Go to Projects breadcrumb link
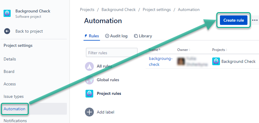The height and width of the screenshot is (123, 259). (87, 9)
